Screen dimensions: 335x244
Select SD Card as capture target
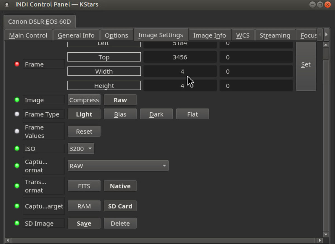click(x=120, y=206)
